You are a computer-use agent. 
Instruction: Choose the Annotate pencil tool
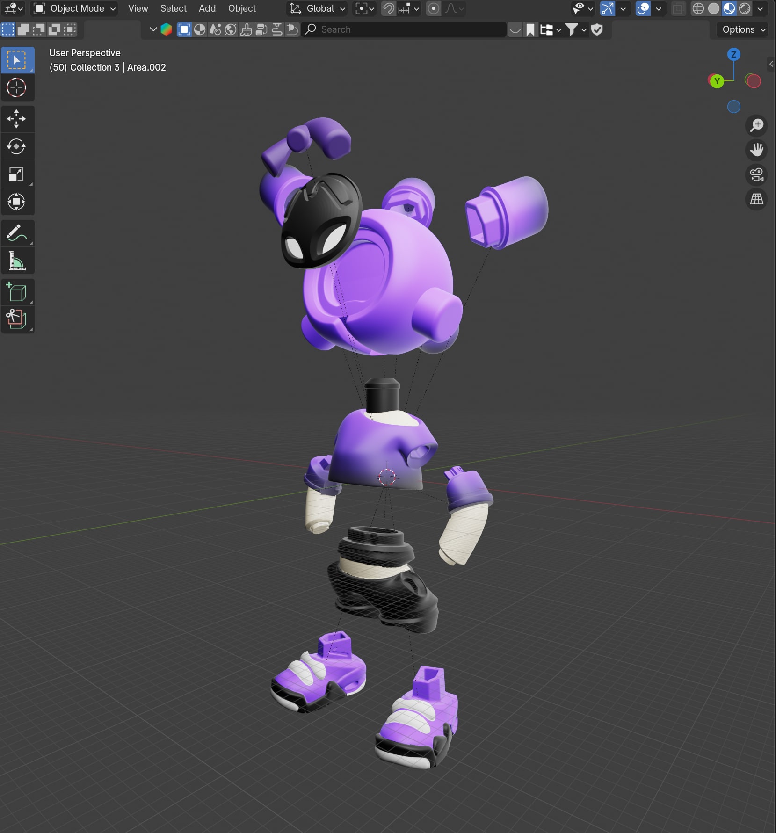17,233
